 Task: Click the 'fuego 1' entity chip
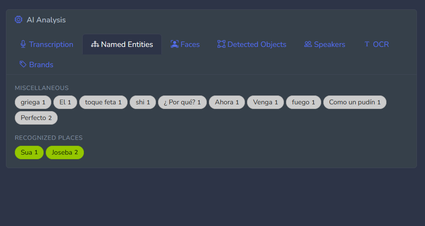pyautogui.click(x=303, y=102)
